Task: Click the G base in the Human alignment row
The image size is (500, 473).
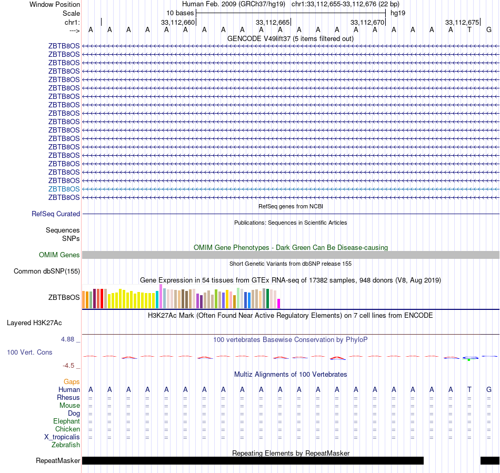Action: click(x=488, y=389)
